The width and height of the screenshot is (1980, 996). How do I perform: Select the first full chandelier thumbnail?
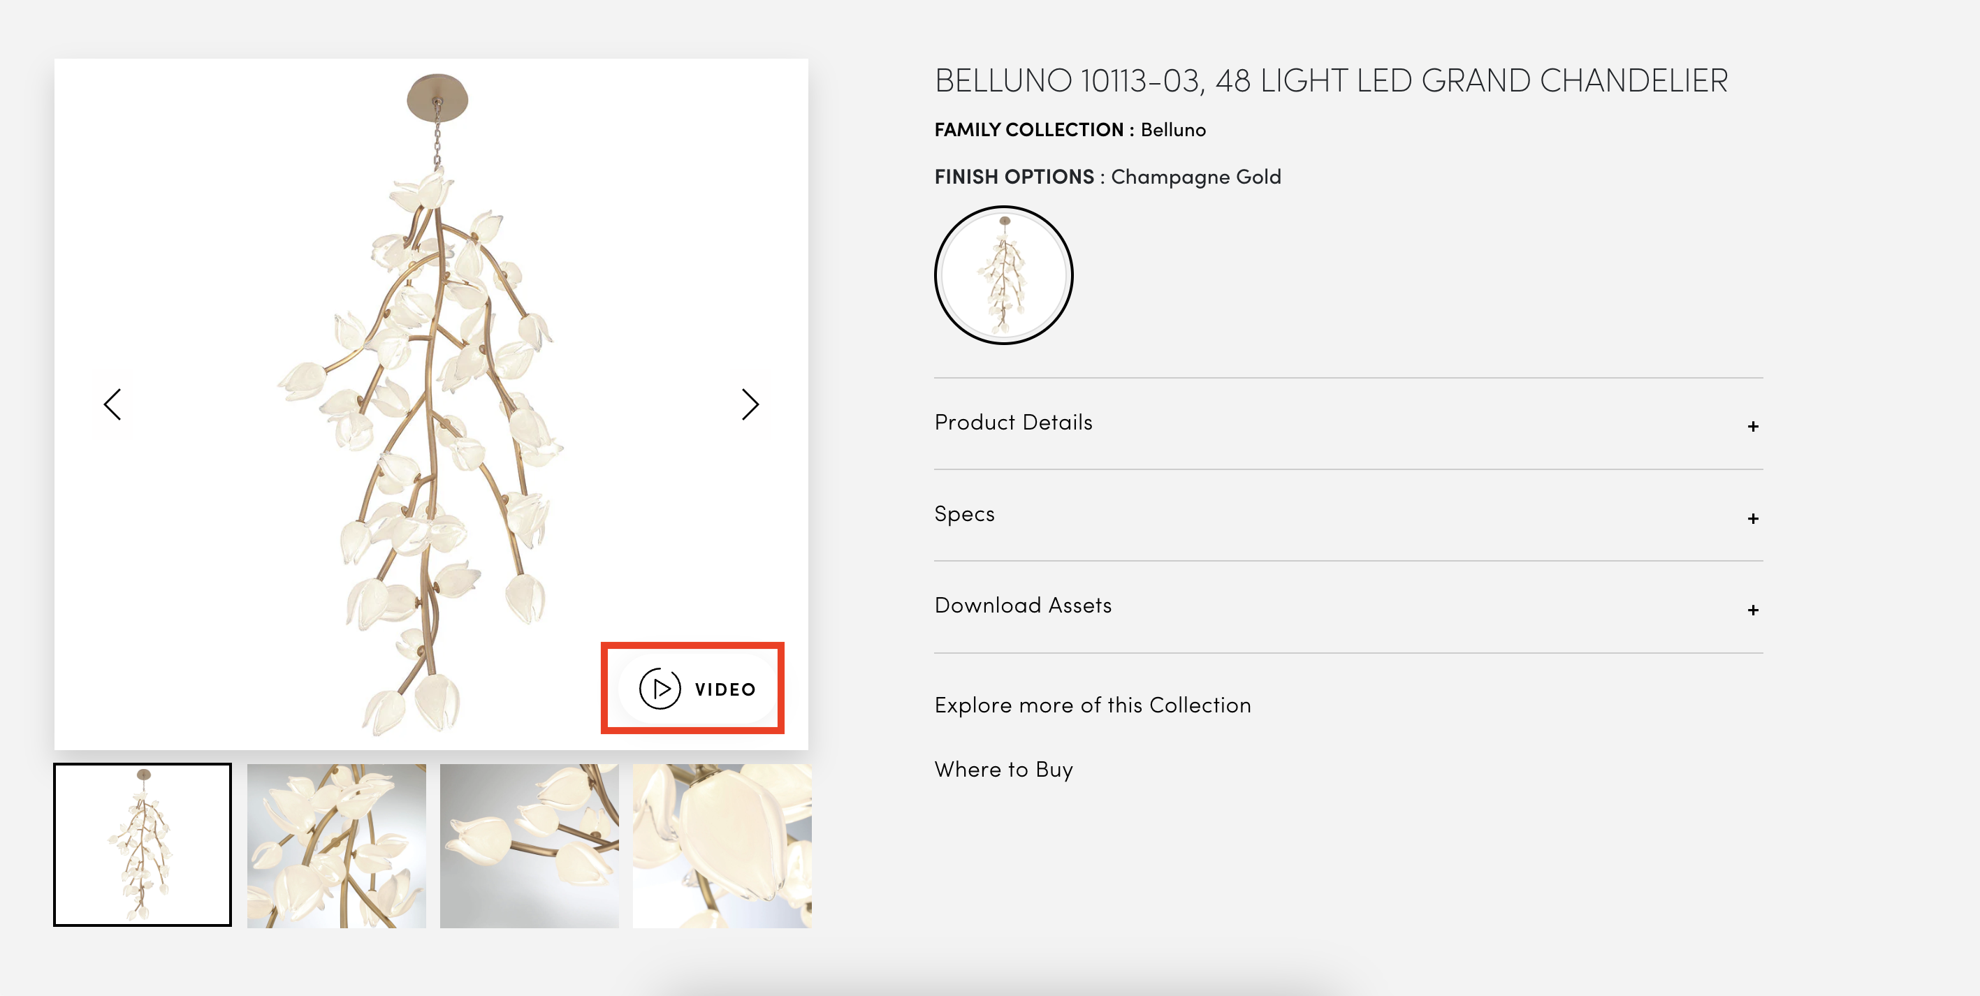[143, 844]
